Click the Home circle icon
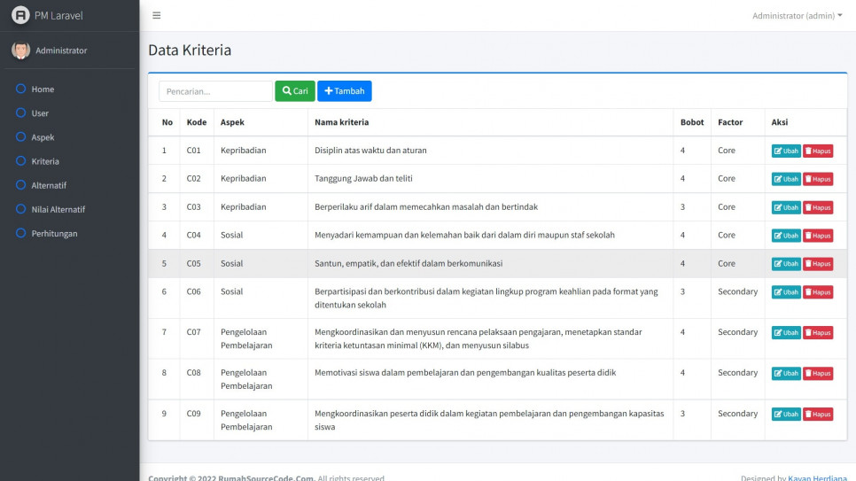This screenshot has width=856, height=481. 20,89
